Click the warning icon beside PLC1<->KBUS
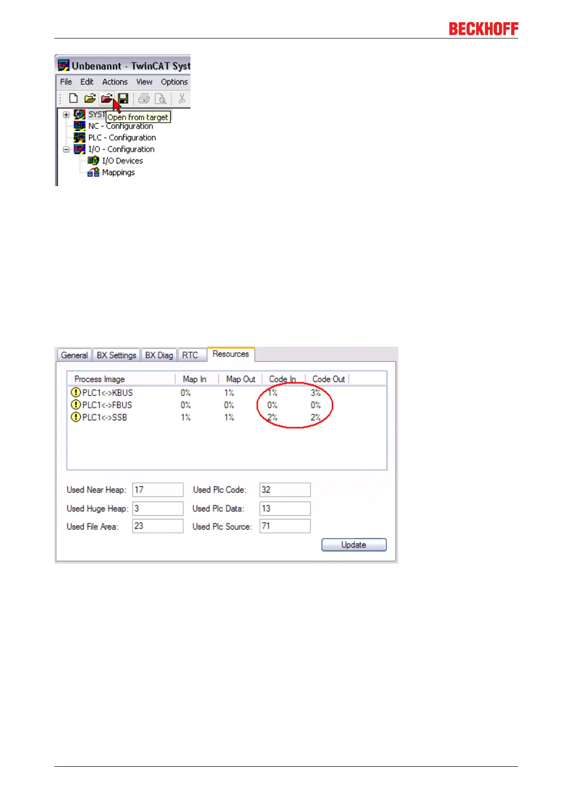This screenshot has height=810, width=573. click(76, 392)
